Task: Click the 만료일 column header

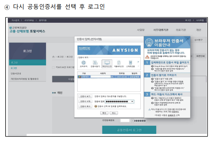Action: coord(122,73)
